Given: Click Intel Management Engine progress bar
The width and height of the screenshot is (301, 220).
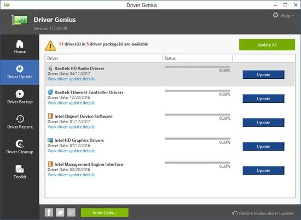Looking at the screenshot, I should [198, 163].
